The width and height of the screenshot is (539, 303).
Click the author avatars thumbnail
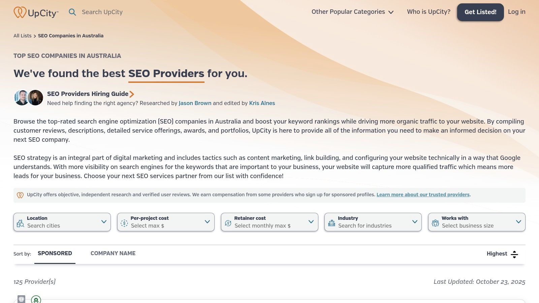(29, 98)
